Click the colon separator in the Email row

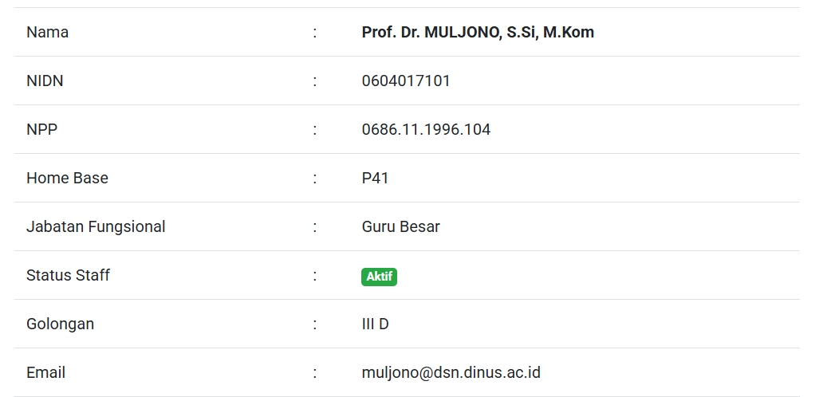(x=315, y=373)
